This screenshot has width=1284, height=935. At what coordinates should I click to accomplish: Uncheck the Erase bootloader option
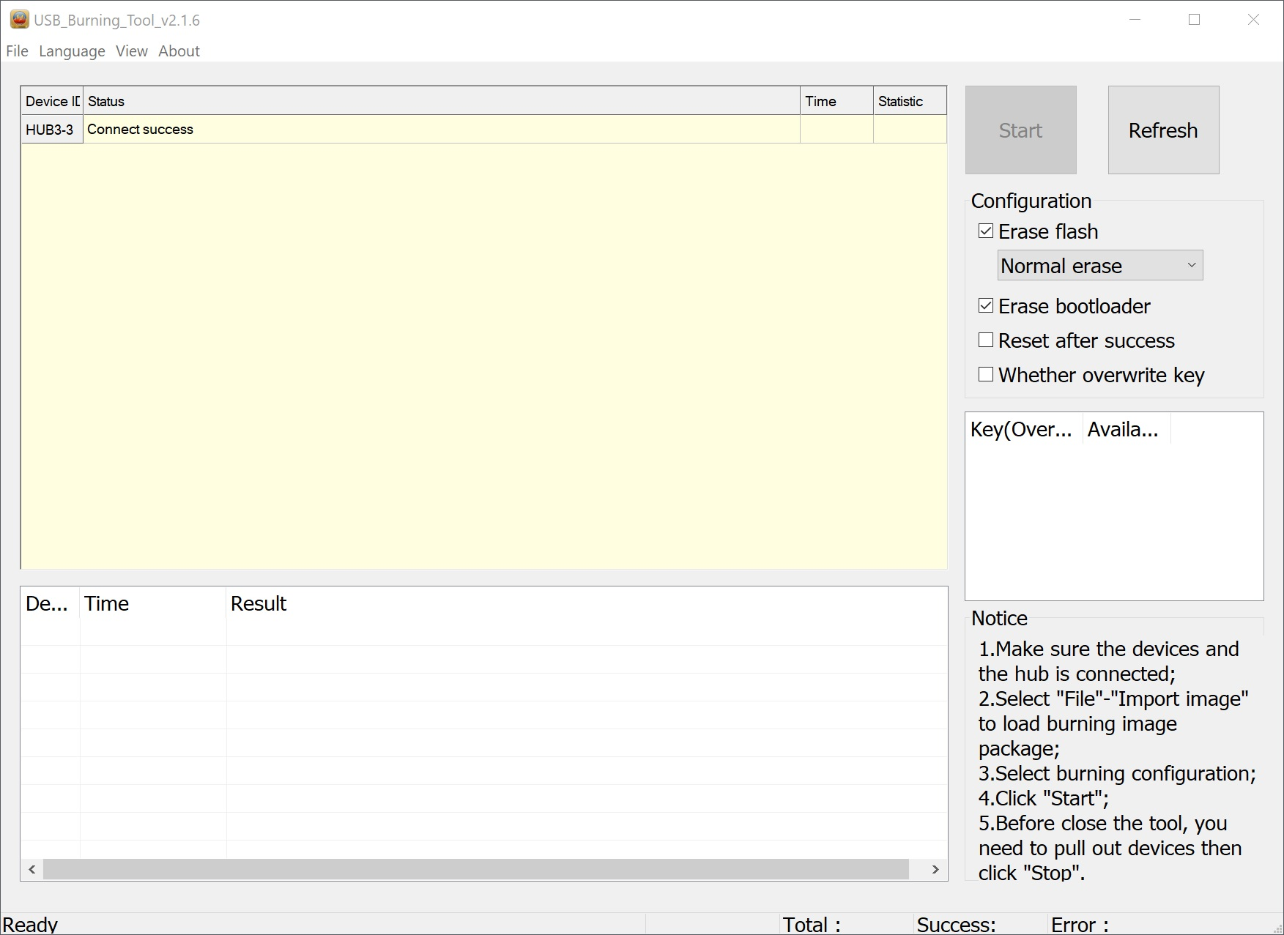tap(986, 306)
